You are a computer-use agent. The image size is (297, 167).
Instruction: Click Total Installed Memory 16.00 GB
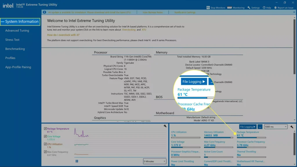coord(193,57)
